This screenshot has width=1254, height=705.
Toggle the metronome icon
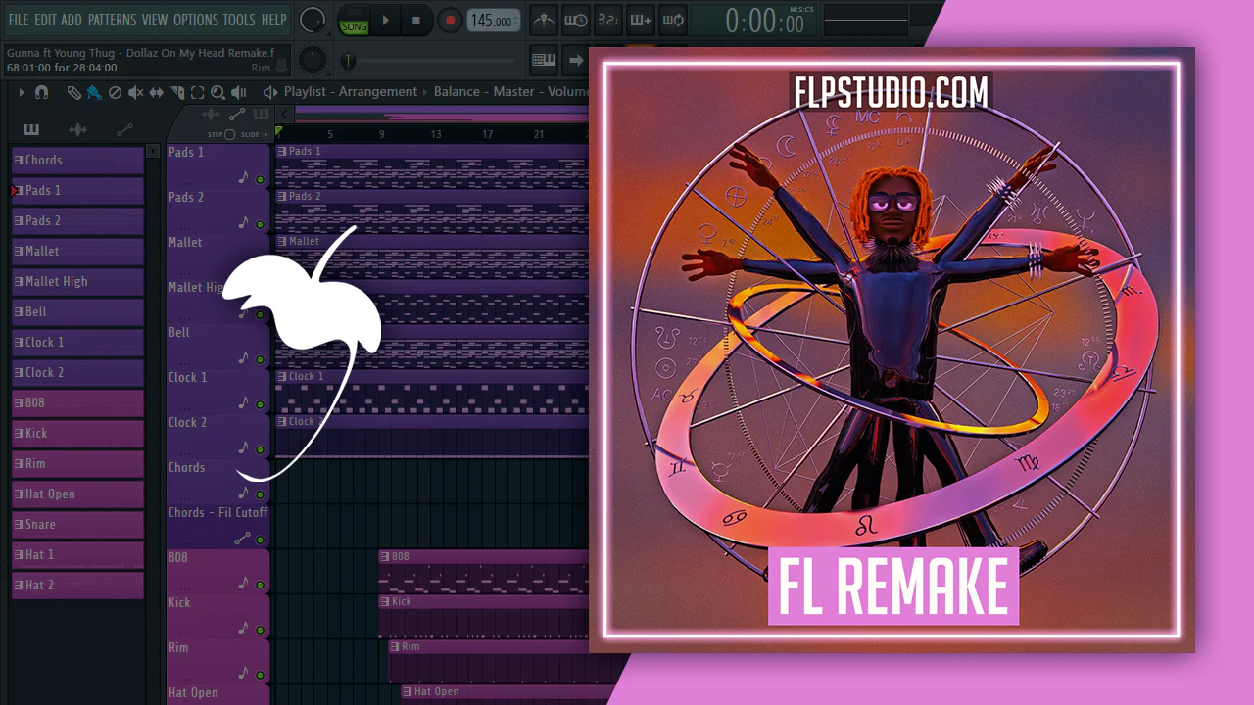pyautogui.click(x=544, y=20)
